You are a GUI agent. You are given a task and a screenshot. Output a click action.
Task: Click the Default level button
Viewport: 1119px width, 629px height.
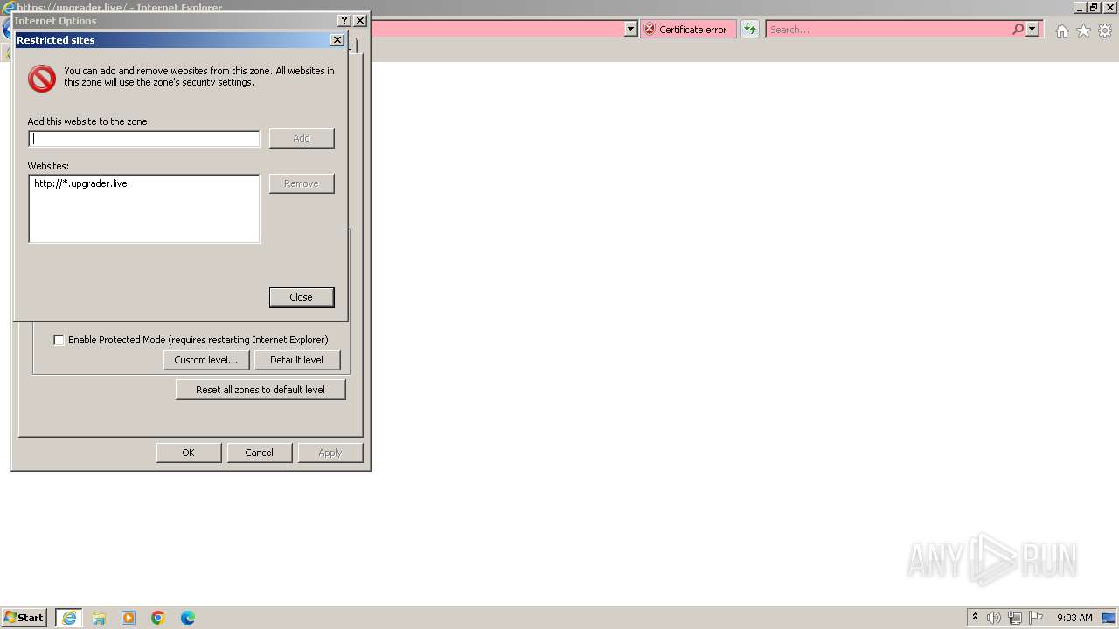[x=297, y=360]
